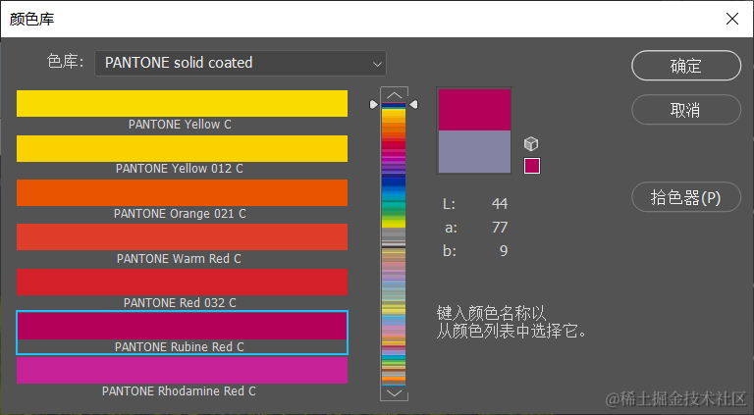Close the 颜色库 dialog
Image resolution: width=754 pixels, height=415 pixels.
(x=732, y=19)
